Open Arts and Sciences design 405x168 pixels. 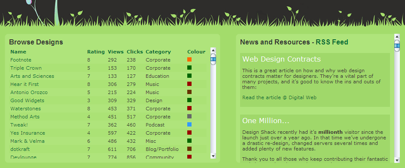[32, 76]
